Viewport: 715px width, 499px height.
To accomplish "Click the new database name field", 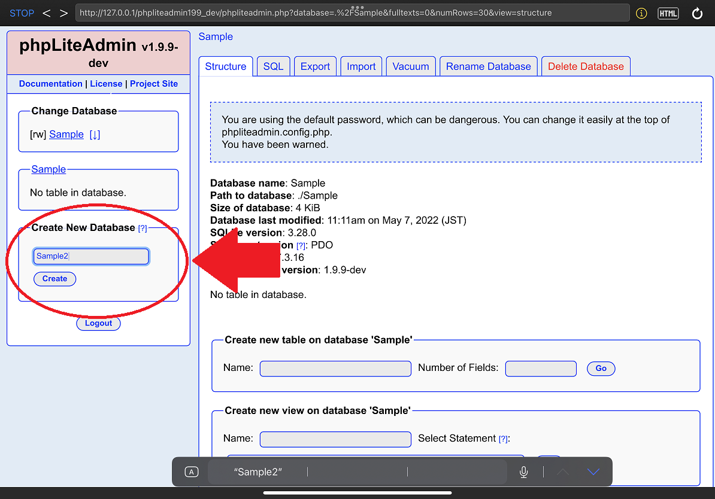I will [91, 256].
